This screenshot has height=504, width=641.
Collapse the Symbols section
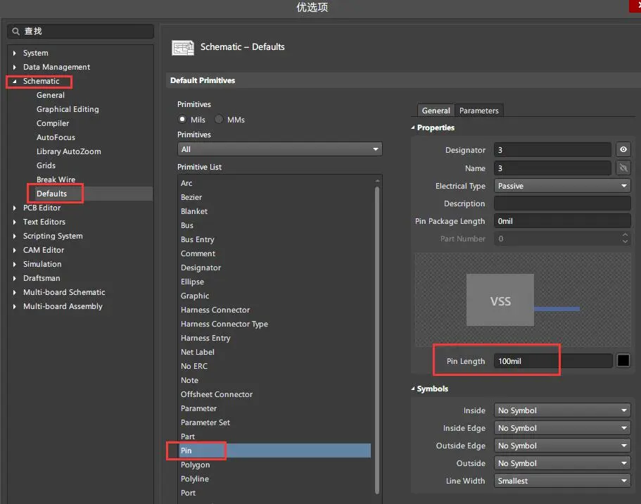(x=413, y=389)
